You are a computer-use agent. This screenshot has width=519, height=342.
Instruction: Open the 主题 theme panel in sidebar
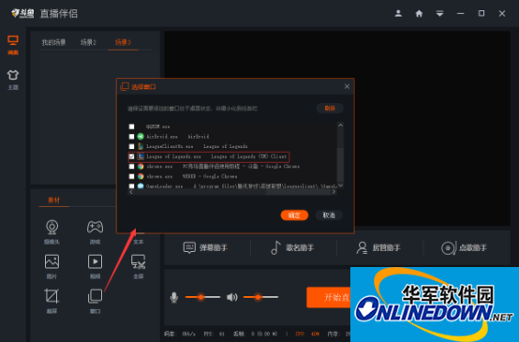[13, 80]
